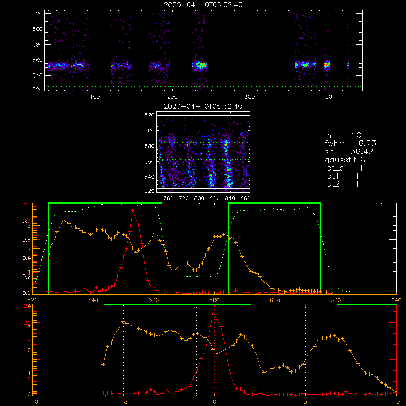Viewport: 406px width, 406px height.
Task: Click x-axis label 600 of the profile plot
Action: [275, 300]
